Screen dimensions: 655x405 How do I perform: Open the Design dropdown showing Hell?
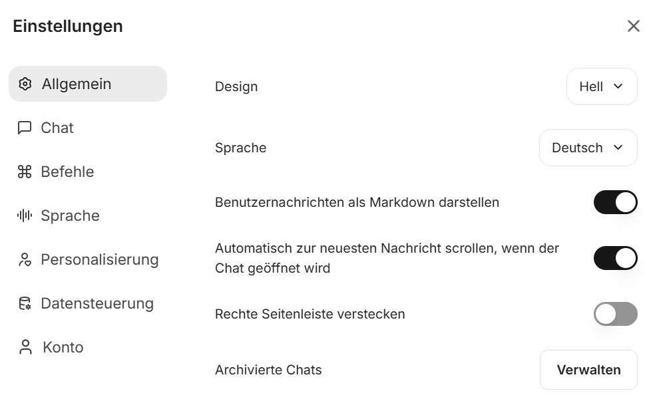pos(601,86)
